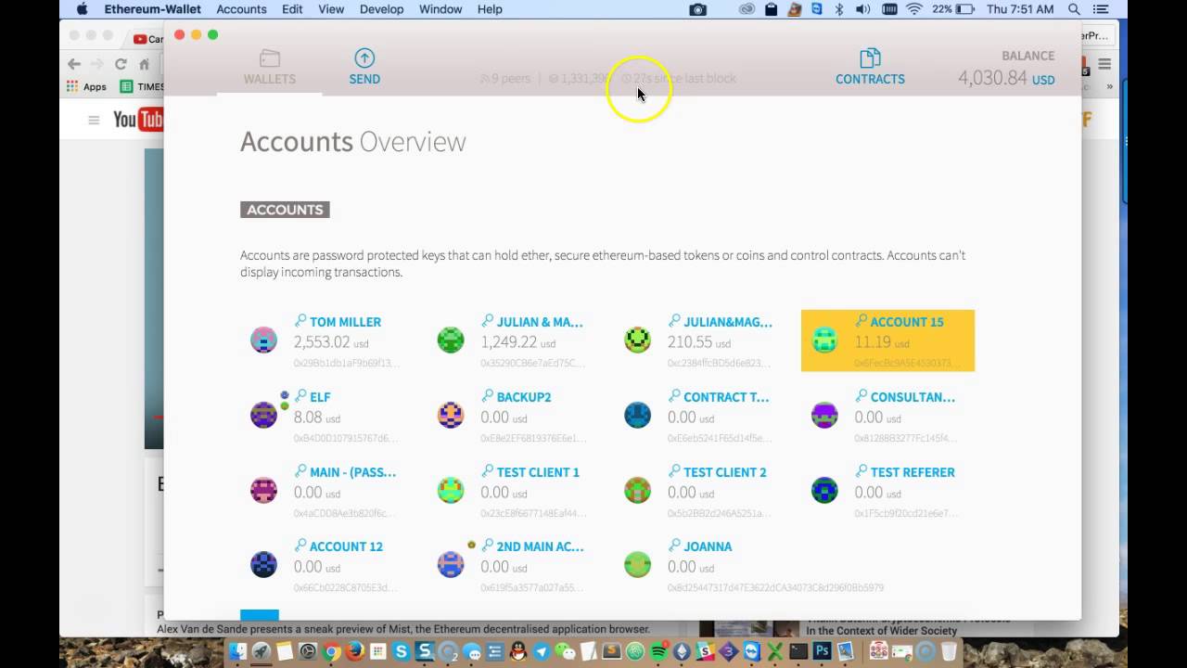Open the TOM MILLER account link
Viewport: 1187px width, 668px height.
pyautogui.click(x=345, y=322)
